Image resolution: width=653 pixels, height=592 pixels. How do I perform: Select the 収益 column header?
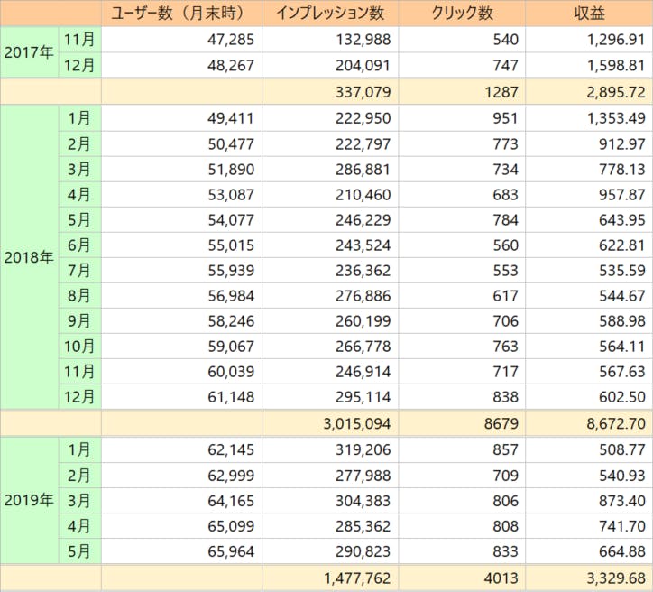pos(588,14)
